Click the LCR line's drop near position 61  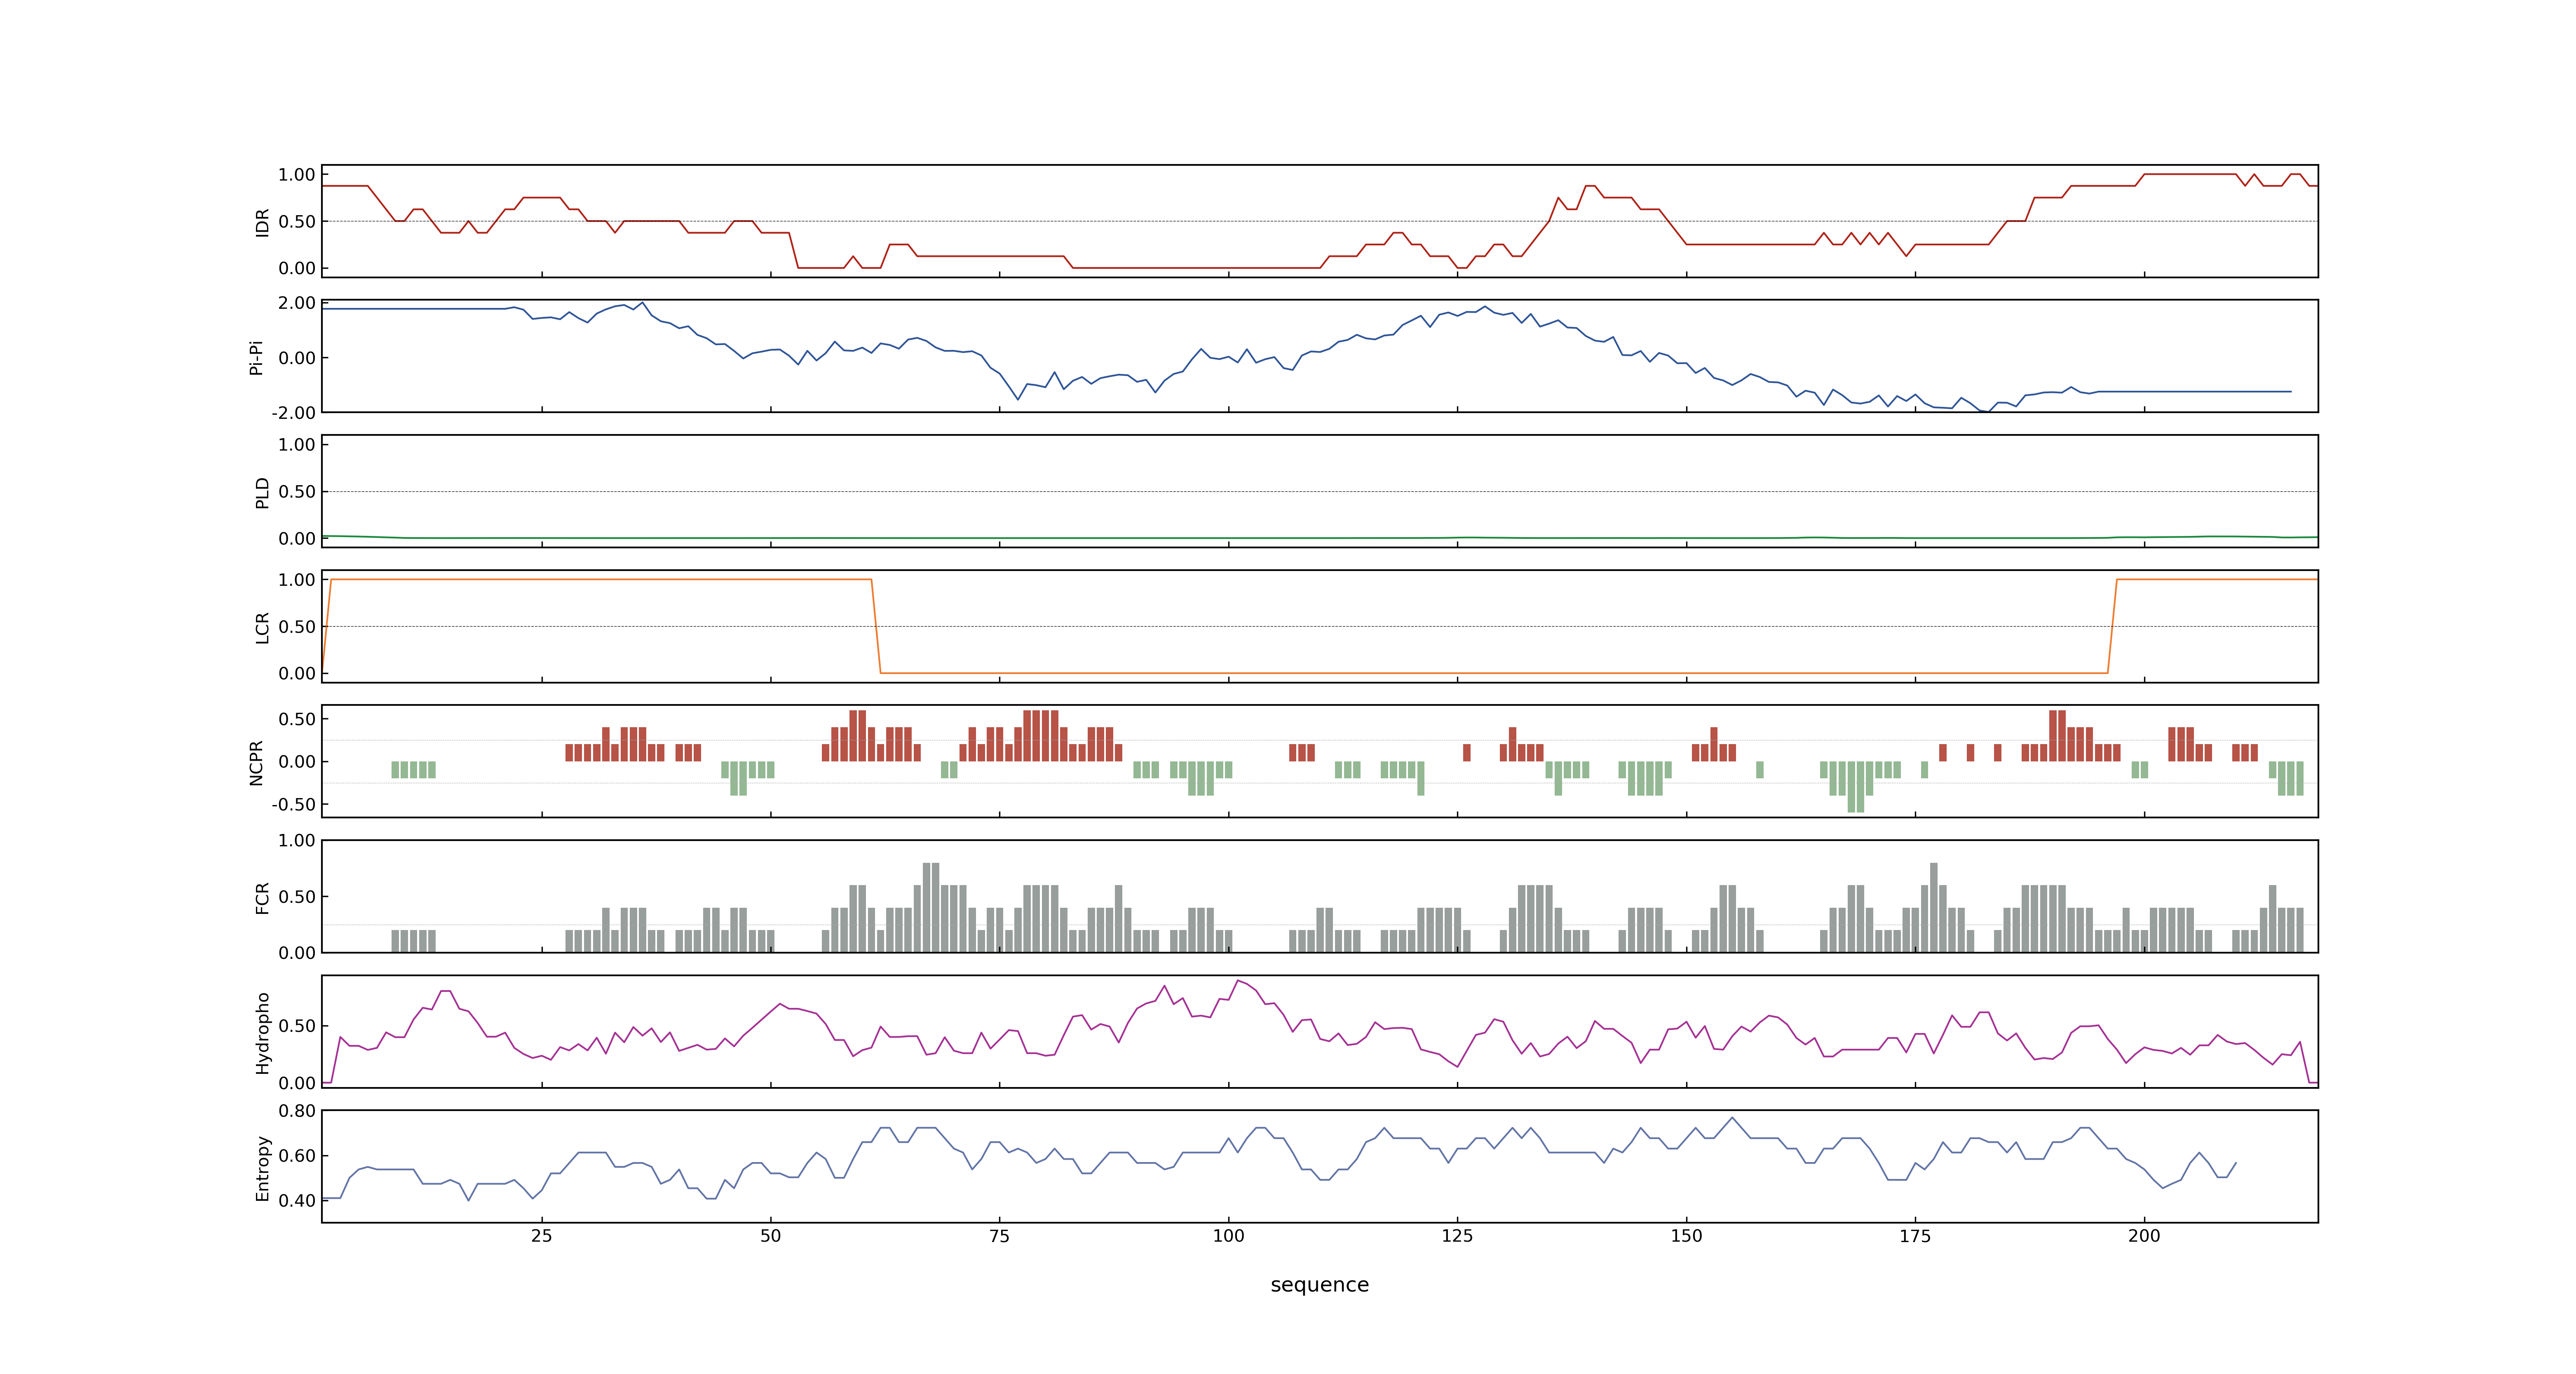coord(876,626)
